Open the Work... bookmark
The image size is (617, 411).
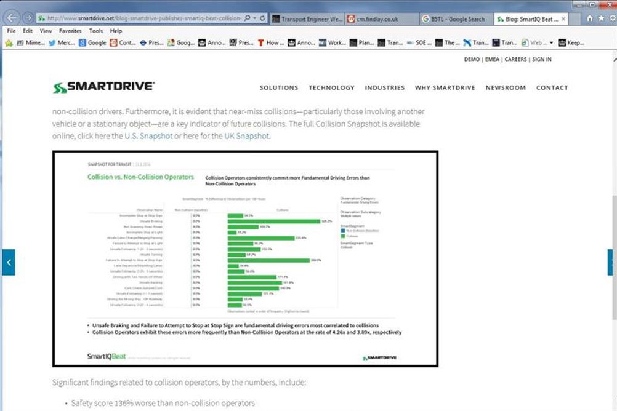[332, 43]
